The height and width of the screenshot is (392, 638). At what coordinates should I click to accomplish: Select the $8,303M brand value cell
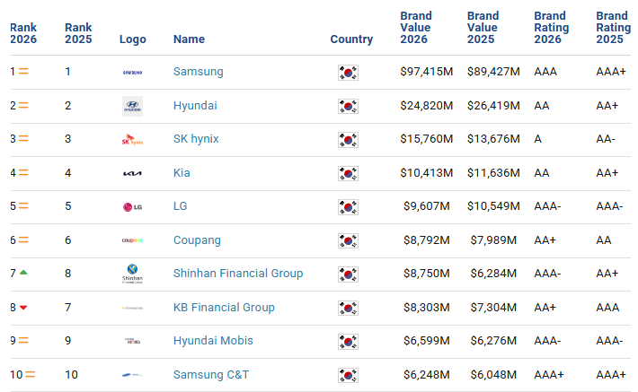pyautogui.click(x=427, y=307)
